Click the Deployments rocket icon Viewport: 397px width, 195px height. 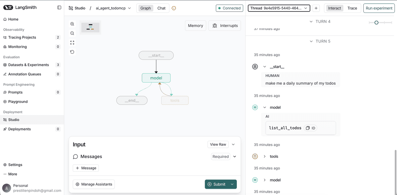(x=5, y=129)
